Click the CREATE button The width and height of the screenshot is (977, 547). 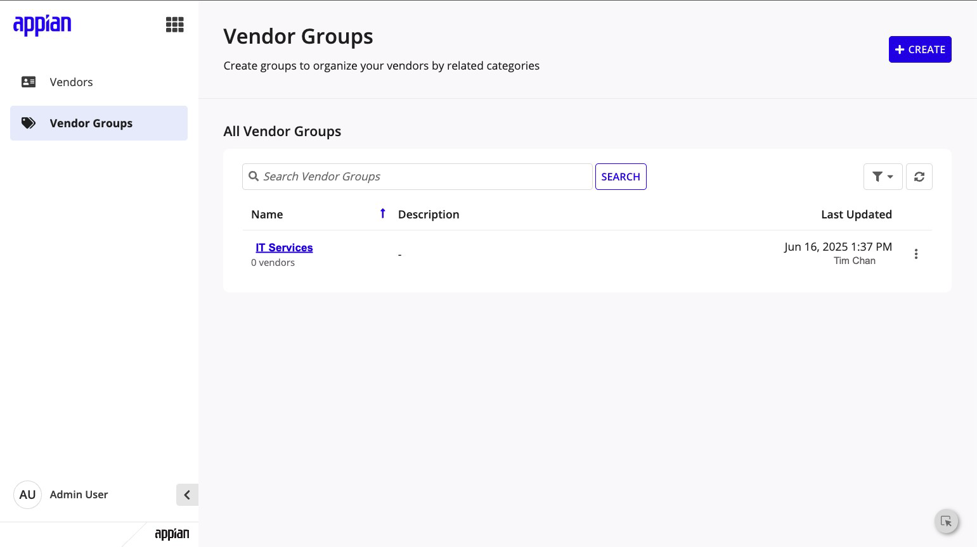(920, 49)
